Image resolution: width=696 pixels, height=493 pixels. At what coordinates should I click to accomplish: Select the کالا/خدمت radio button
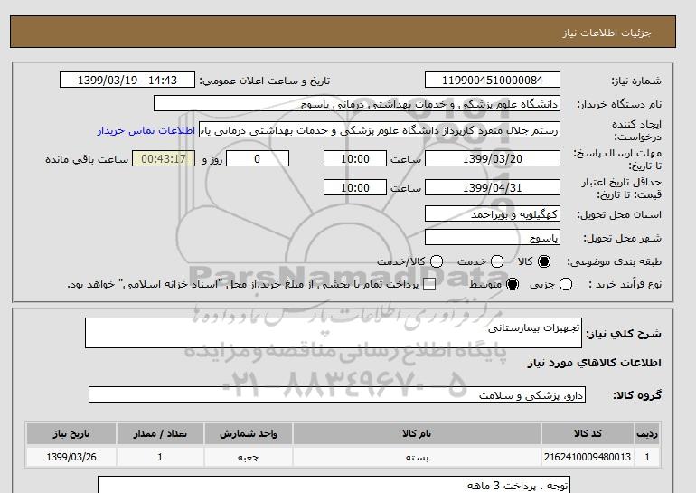pos(437,261)
